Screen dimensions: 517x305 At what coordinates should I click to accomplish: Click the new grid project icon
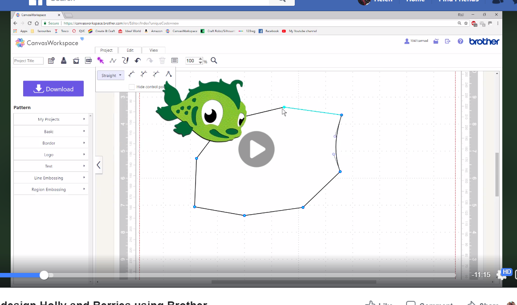[51, 61]
